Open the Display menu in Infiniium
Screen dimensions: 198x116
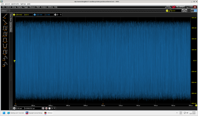point(20,7)
